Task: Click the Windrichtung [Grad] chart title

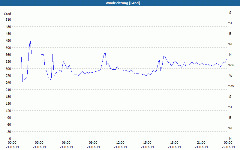Action: click(x=123, y=3)
